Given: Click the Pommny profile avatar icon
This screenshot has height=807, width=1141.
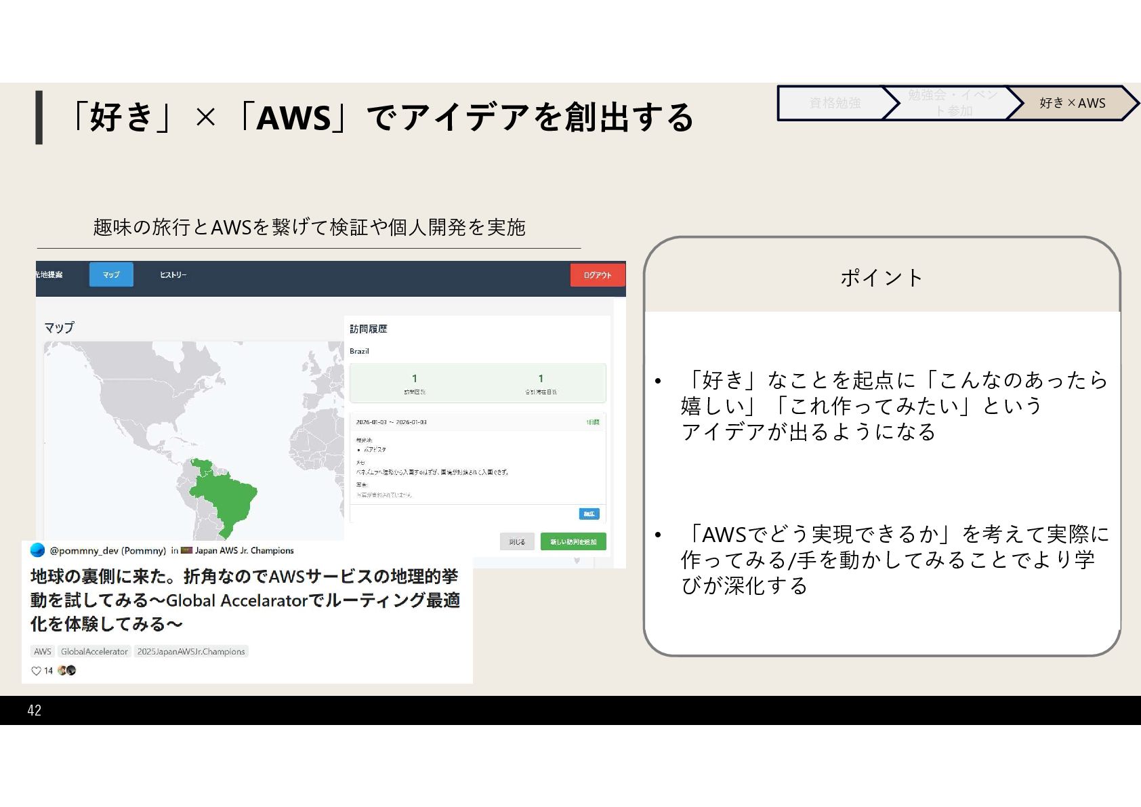Looking at the screenshot, I should (38, 550).
